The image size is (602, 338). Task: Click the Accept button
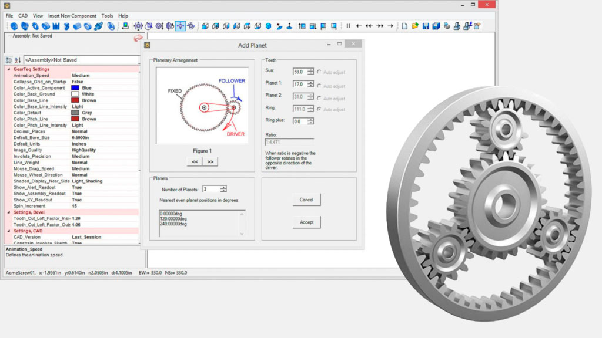pos(306,222)
